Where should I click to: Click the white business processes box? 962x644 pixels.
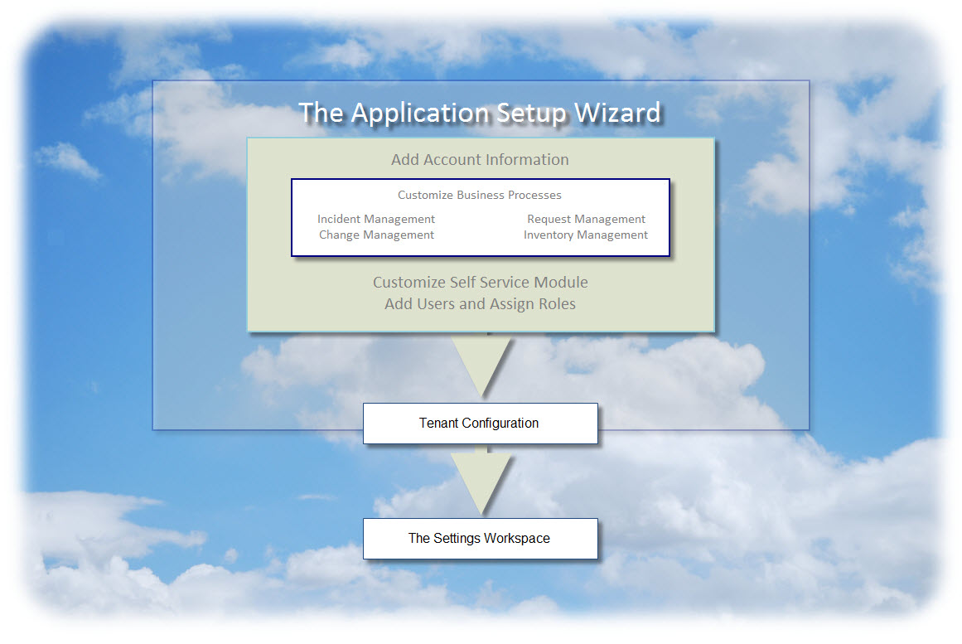coord(481,217)
